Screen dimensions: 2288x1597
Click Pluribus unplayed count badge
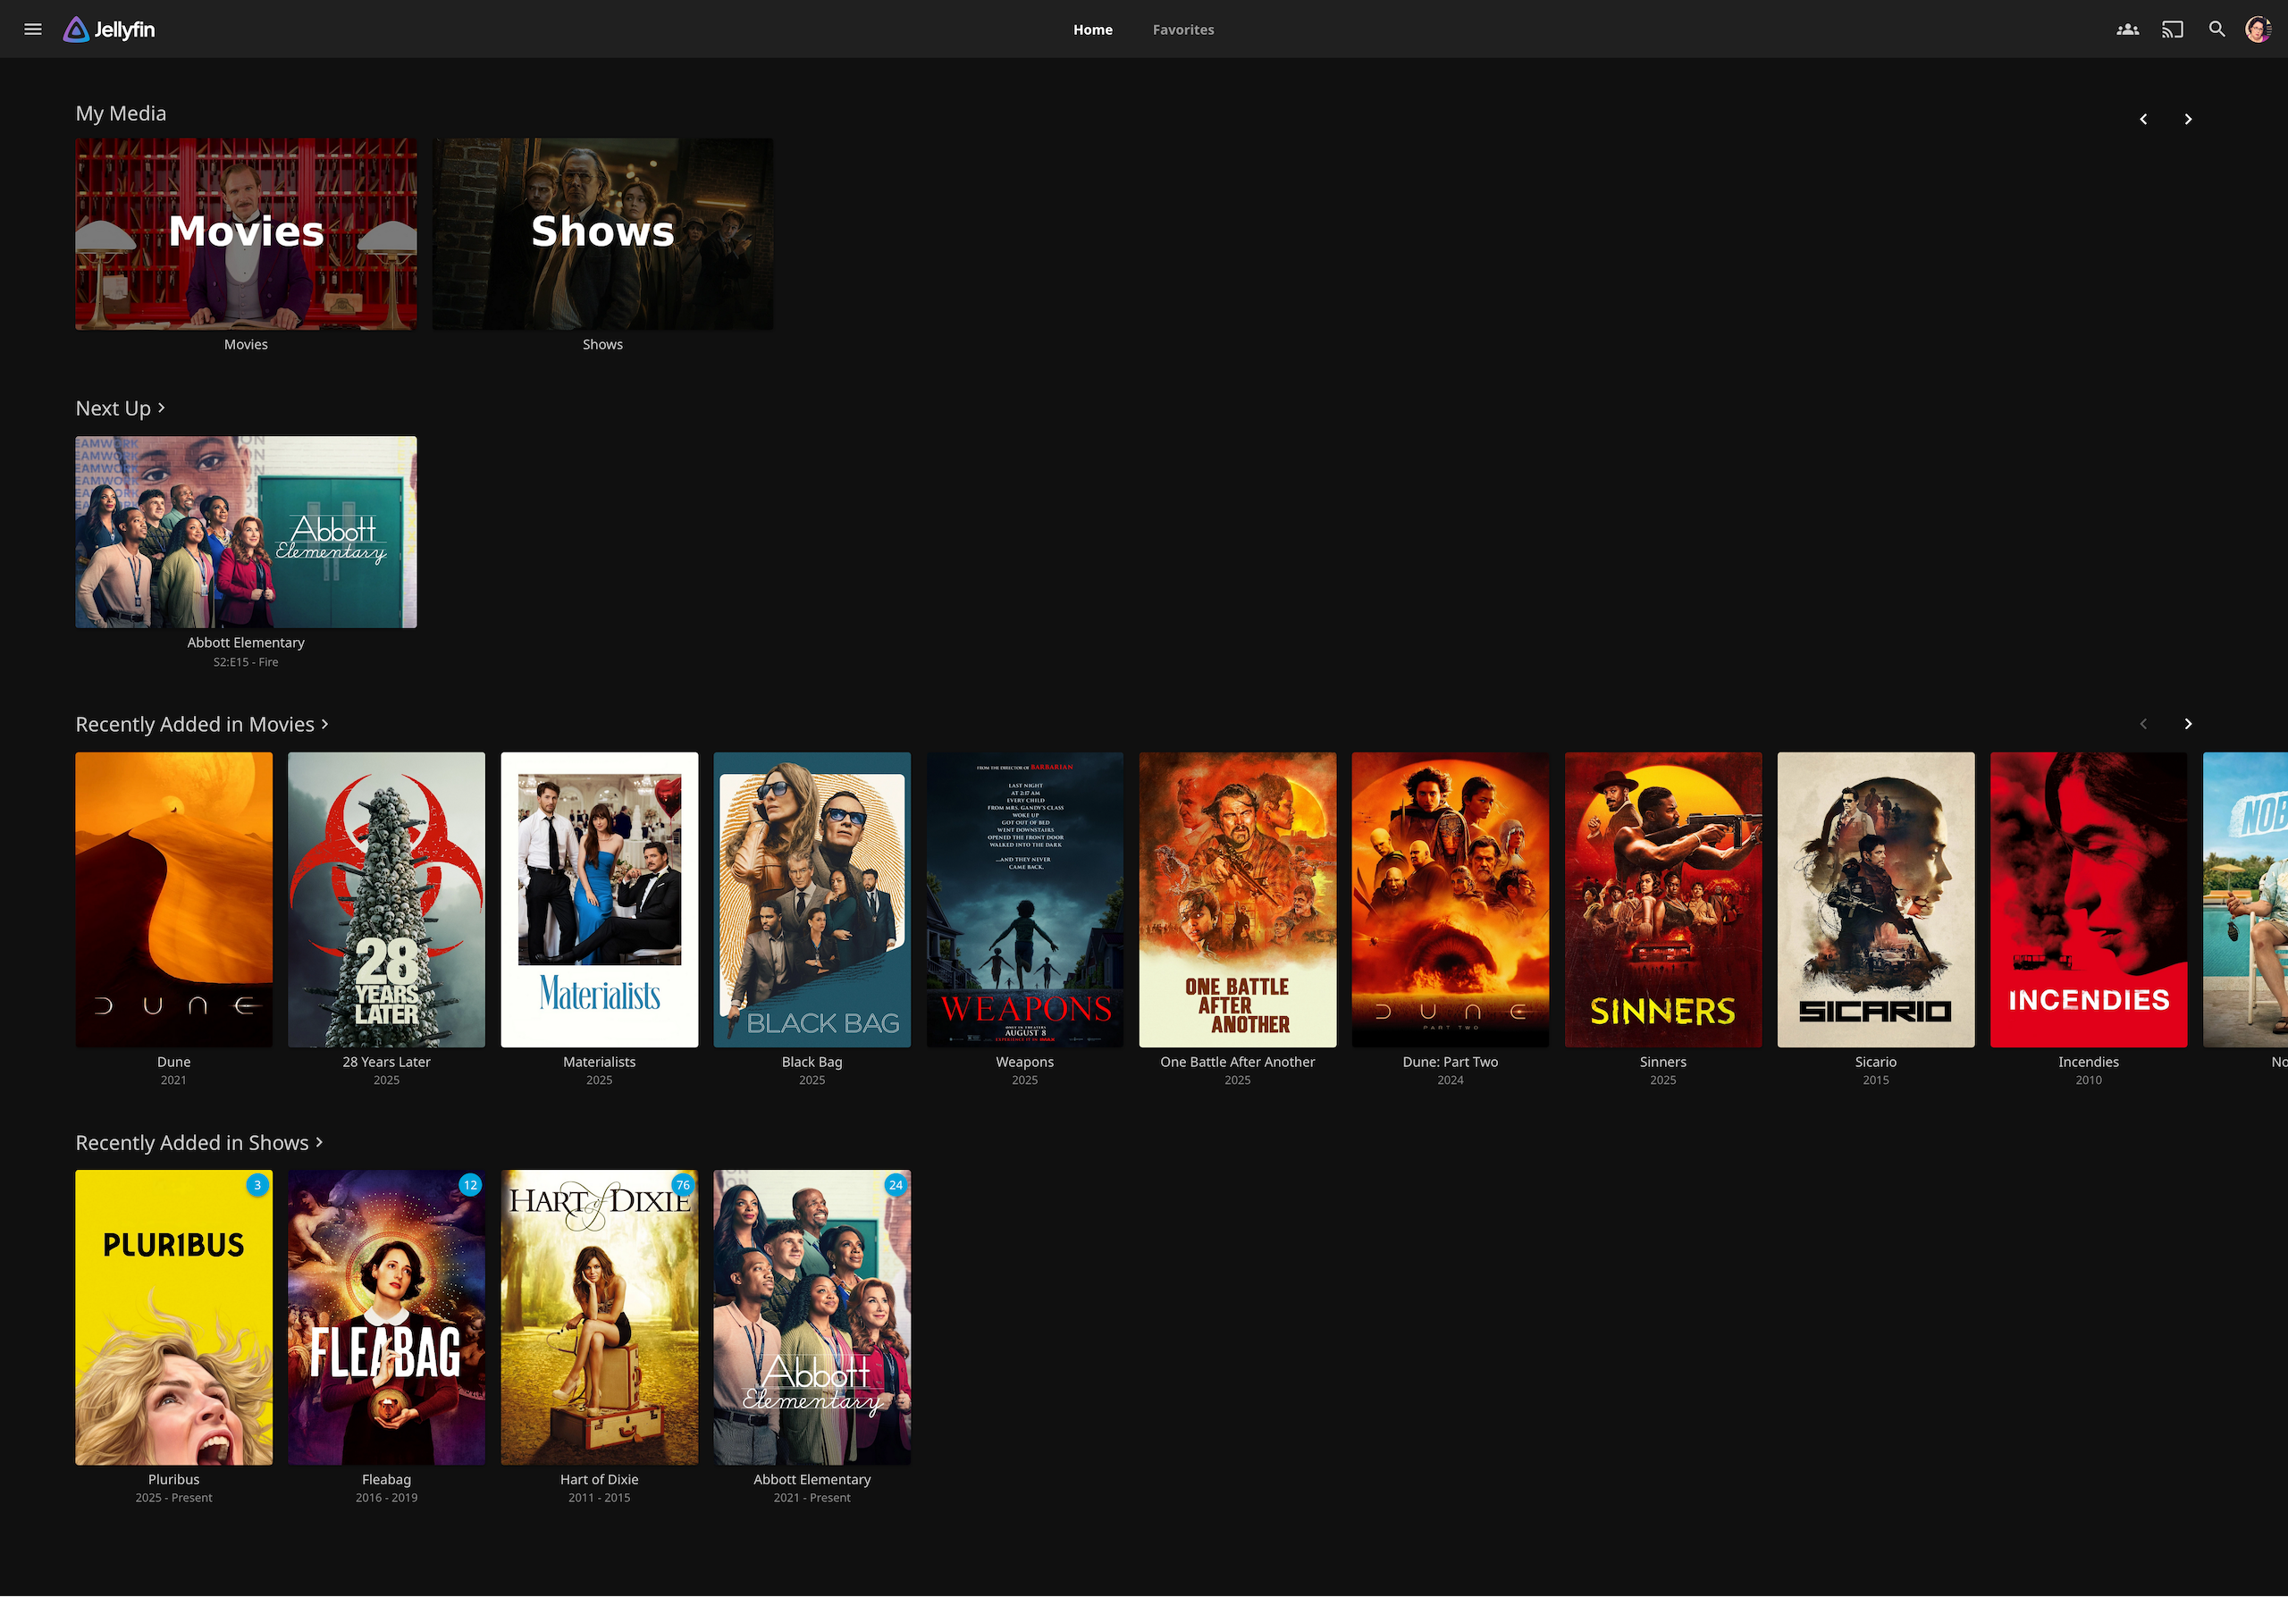click(257, 1184)
